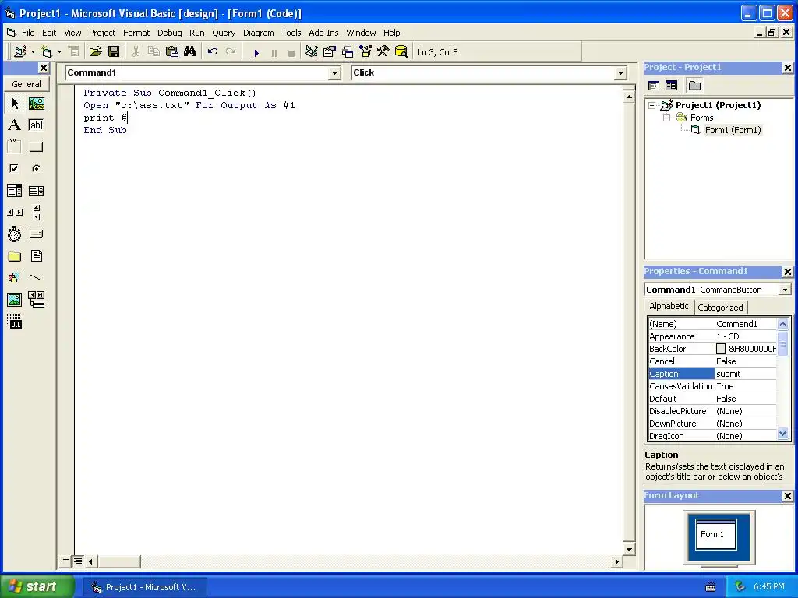Viewport: 798px width, 598px height.
Task: Choose the Data control in the toolbox
Action: pyautogui.click(x=36, y=300)
